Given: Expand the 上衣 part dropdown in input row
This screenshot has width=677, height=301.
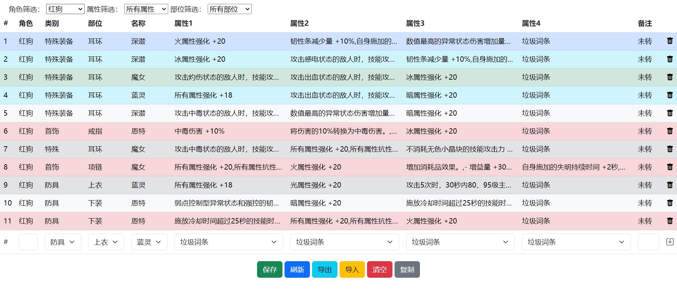Looking at the screenshot, I should 106,242.
